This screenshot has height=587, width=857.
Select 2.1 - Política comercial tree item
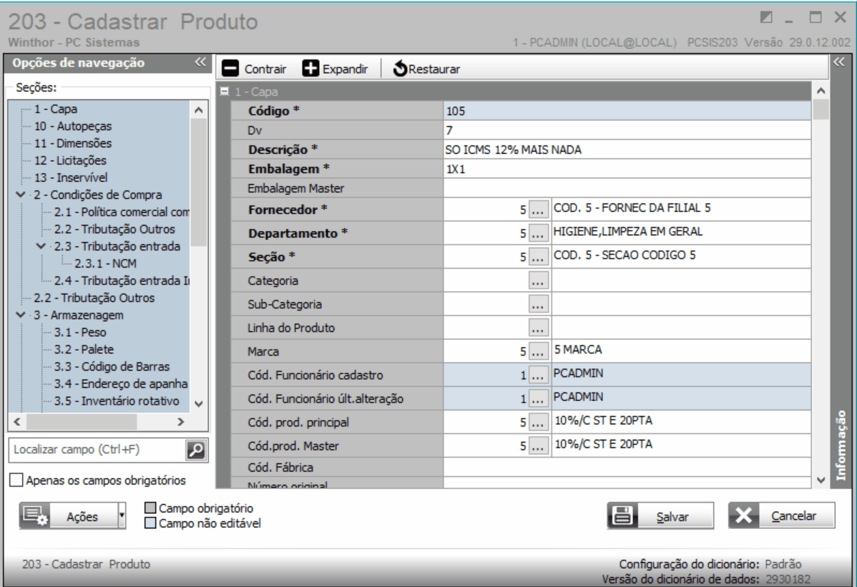(122, 213)
